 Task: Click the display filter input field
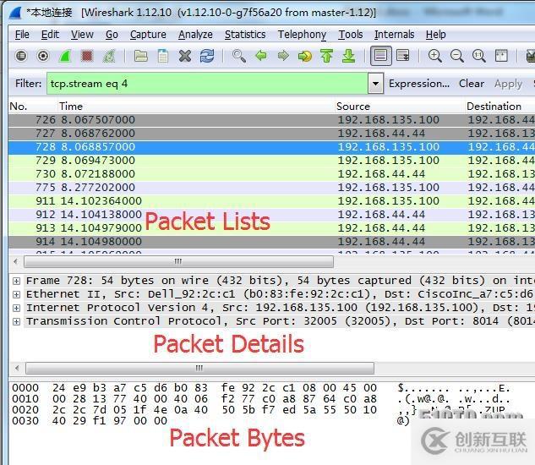click(x=207, y=84)
